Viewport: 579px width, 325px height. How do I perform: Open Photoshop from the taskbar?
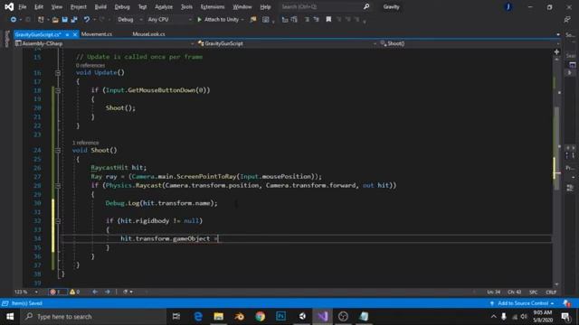pyautogui.click(x=281, y=317)
